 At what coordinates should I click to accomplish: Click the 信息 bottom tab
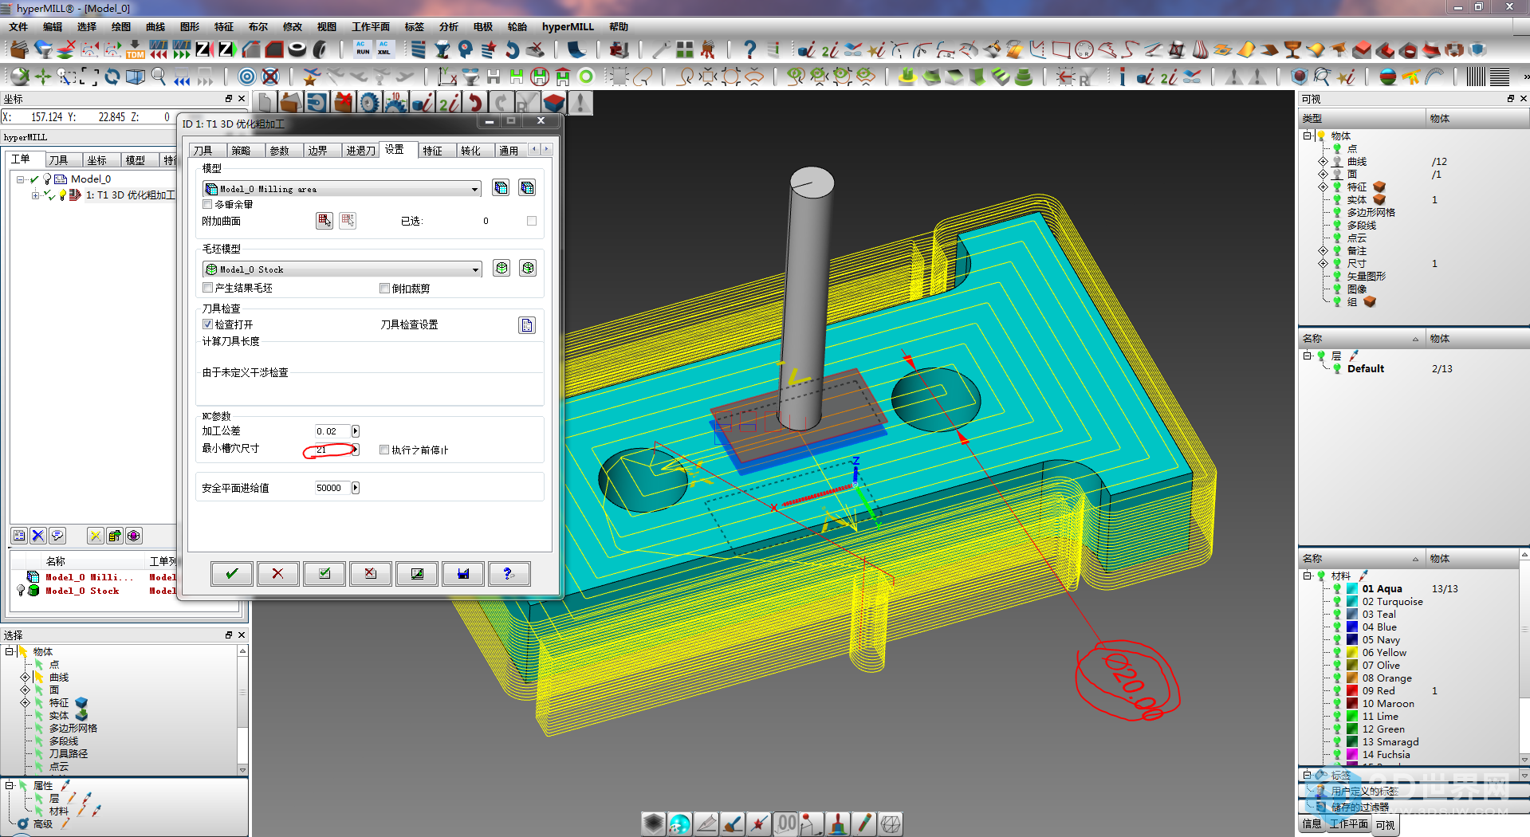coord(1312,824)
